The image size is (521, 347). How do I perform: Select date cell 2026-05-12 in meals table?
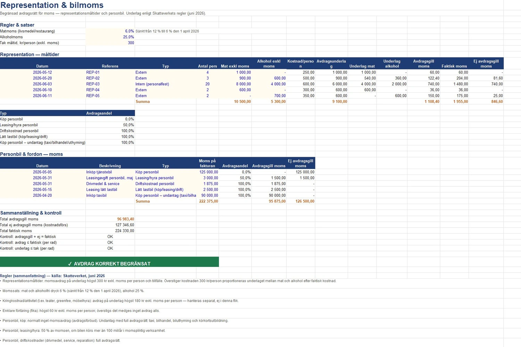pos(42,72)
